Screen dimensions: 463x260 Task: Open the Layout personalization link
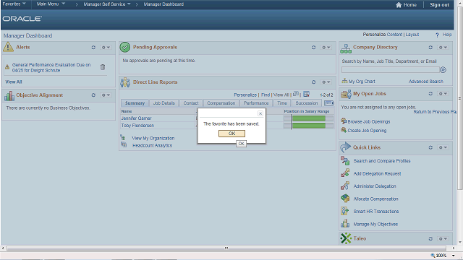coord(412,35)
